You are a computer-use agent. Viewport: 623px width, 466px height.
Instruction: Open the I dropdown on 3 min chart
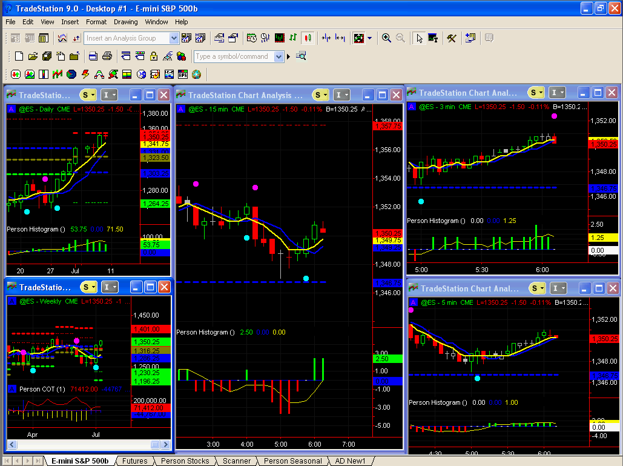point(557,93)
